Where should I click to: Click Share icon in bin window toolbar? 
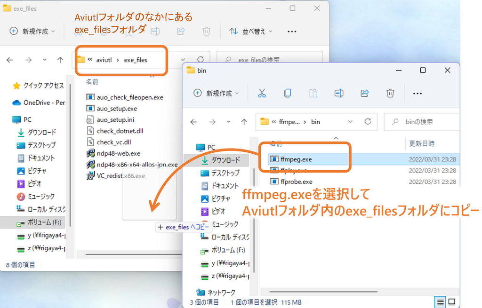pos(365,93)
